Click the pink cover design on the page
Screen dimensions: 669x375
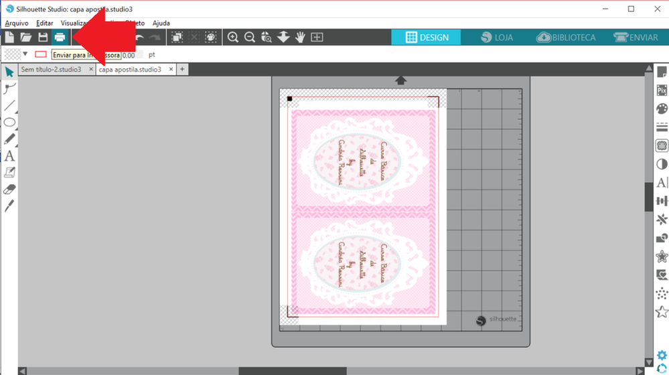click(363, 213)
